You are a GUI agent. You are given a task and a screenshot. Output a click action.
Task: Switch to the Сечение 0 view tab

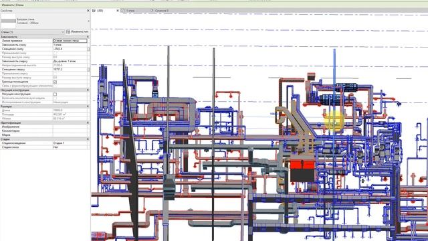coord(162,11)
